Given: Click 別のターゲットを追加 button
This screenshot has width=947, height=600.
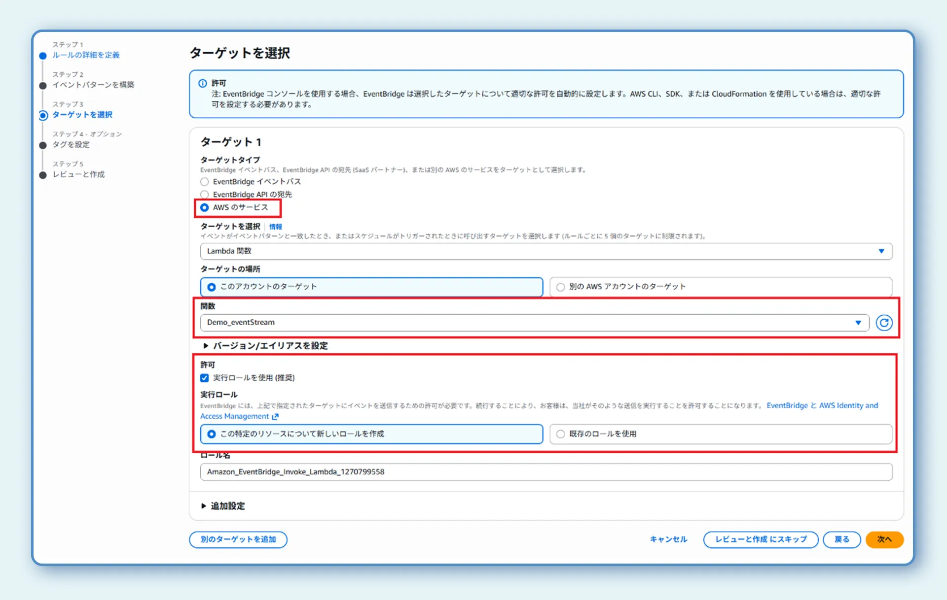Looking at the screenshot, I should coord(238,539).
